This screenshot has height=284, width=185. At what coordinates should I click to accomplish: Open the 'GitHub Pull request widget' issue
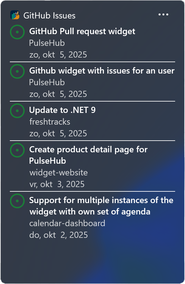point(82,31)
